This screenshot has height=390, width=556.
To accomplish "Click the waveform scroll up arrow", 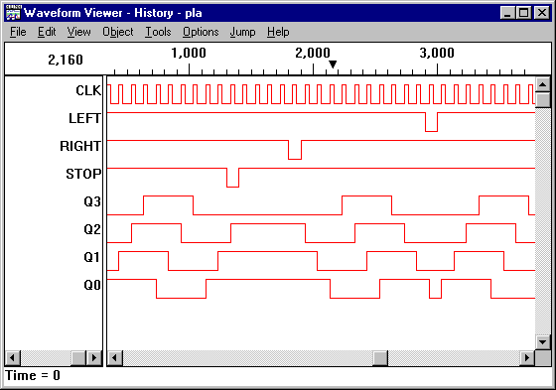I will 542,84.
